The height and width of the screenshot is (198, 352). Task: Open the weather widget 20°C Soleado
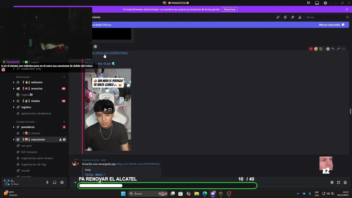pyautogui.click(x=10, y=194)
